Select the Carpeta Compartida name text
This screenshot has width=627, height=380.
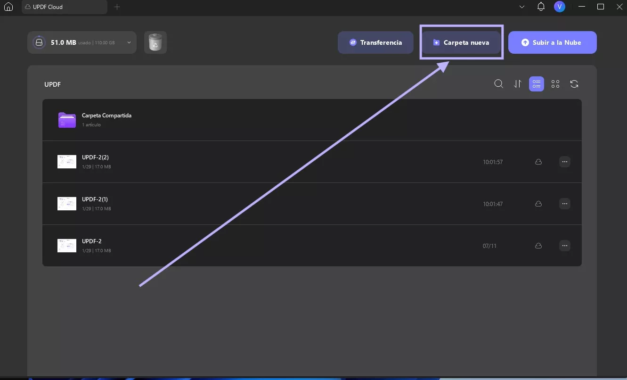click(x=106, y=116)
